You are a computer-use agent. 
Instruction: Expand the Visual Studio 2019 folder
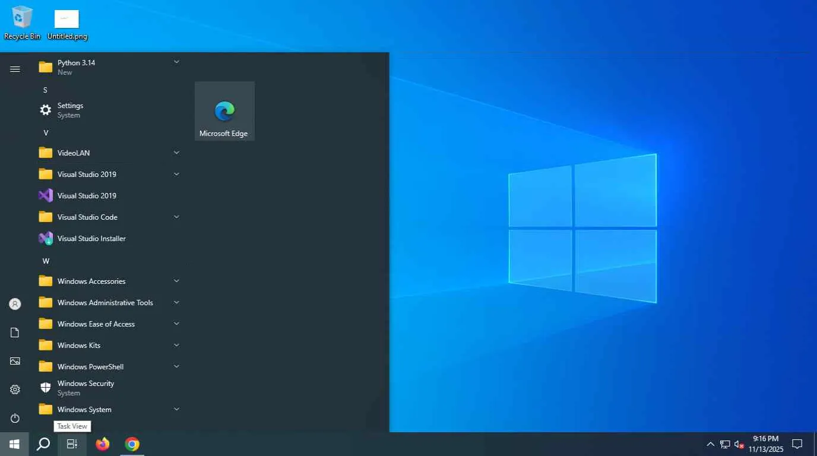coord(110,174)
